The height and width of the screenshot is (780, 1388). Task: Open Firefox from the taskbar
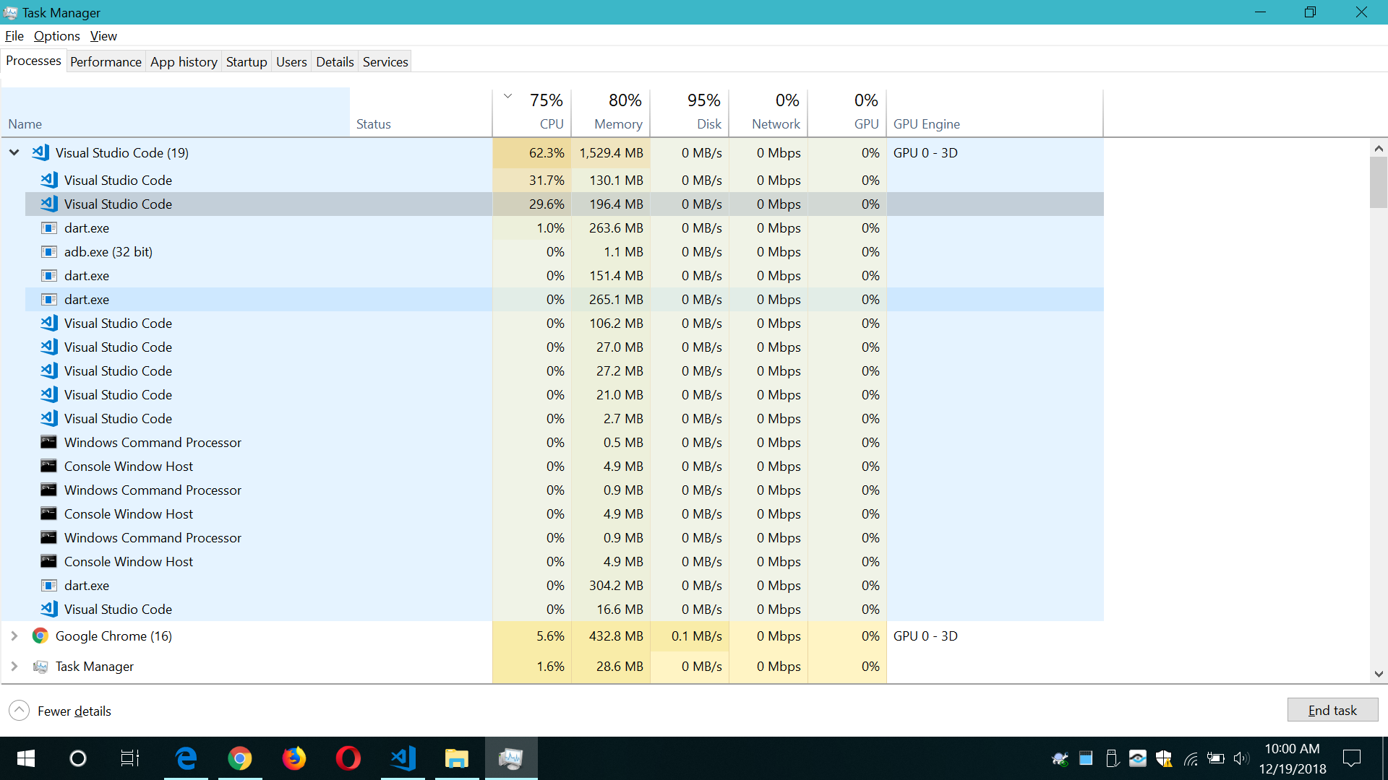[294, 758]
